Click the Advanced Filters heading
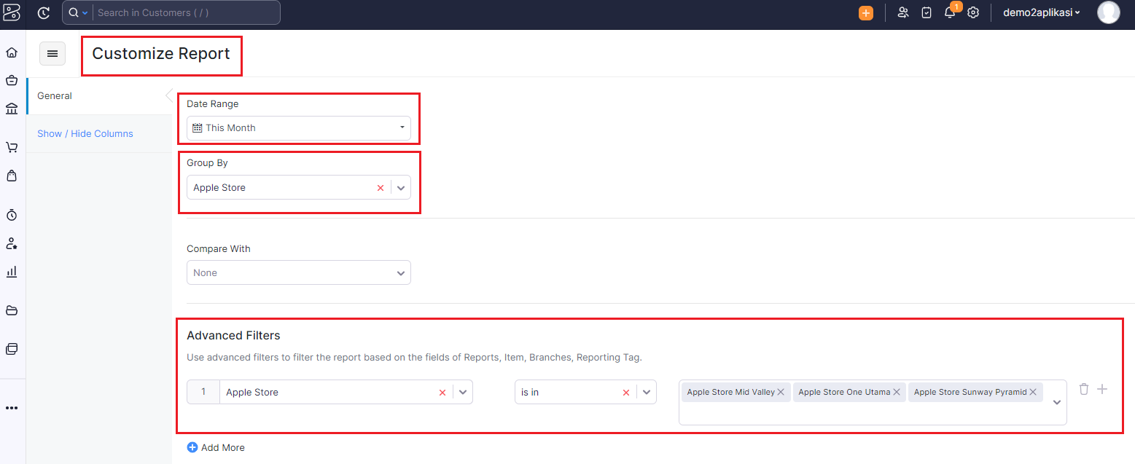 coord(233,336)
